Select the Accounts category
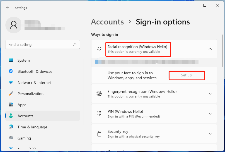The height and width of the screenshot is (152, 225). (43, 116)
